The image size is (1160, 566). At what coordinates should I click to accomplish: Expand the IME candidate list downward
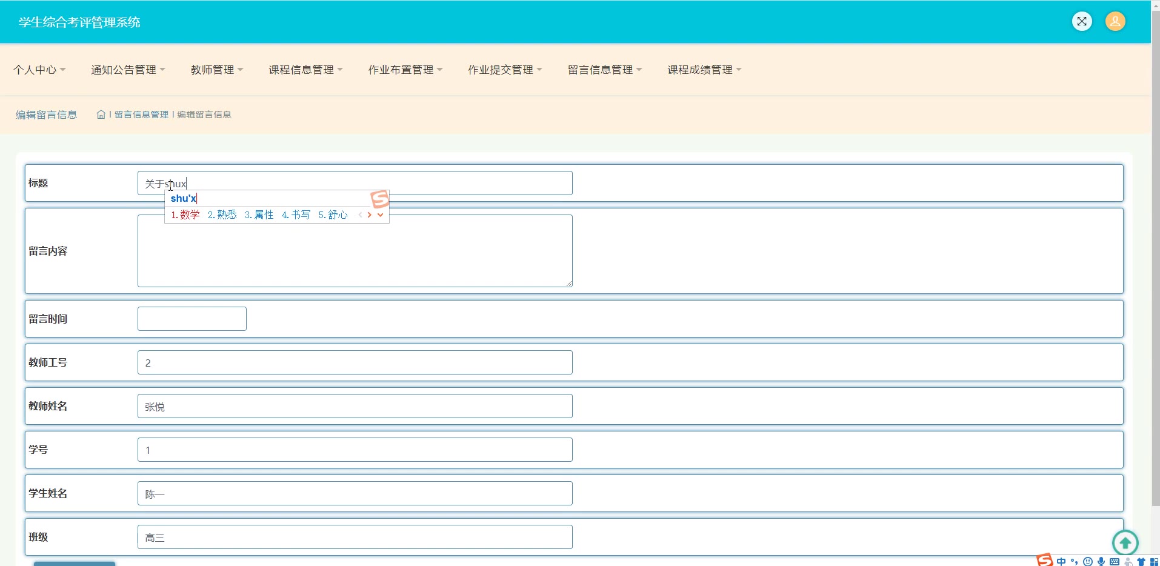pos(380,215)
